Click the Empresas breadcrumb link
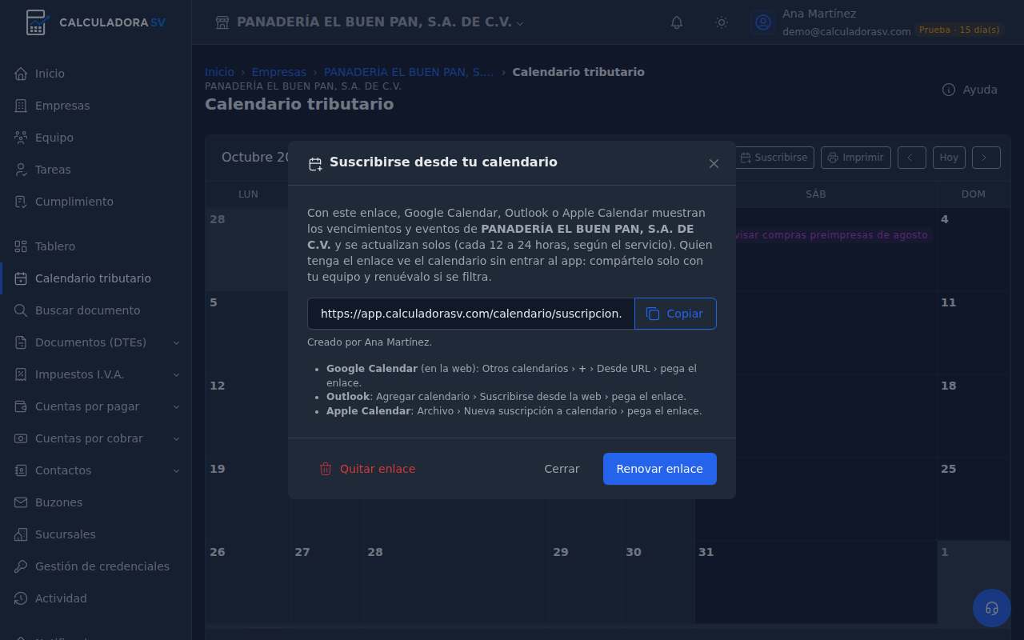 click(x=279, y=72)
